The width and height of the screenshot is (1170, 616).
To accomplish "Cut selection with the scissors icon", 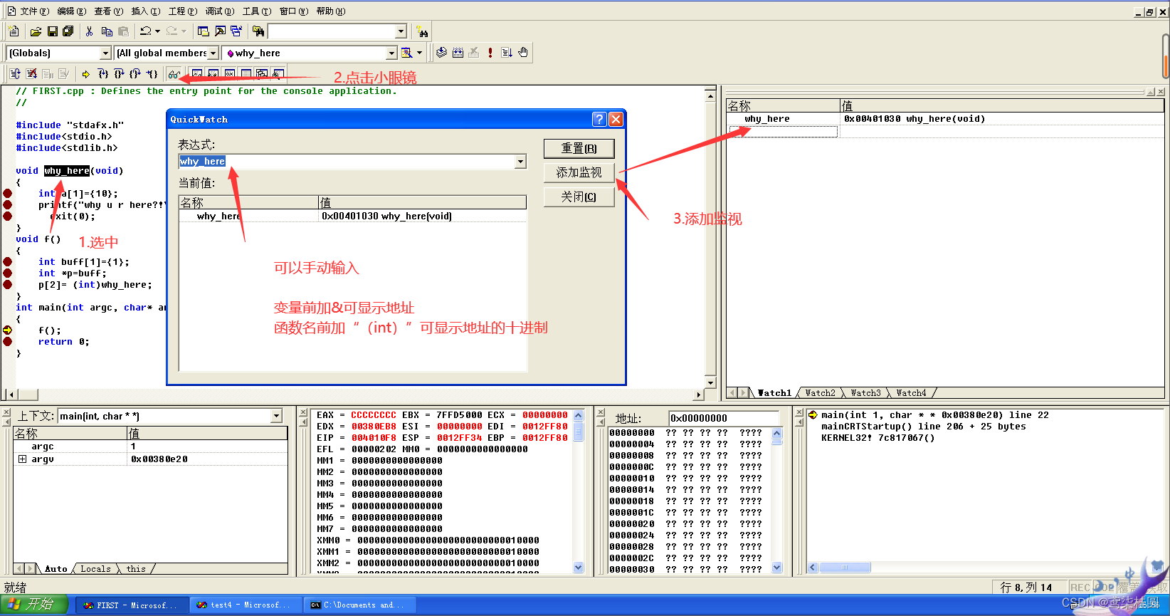I will point(89,31).
